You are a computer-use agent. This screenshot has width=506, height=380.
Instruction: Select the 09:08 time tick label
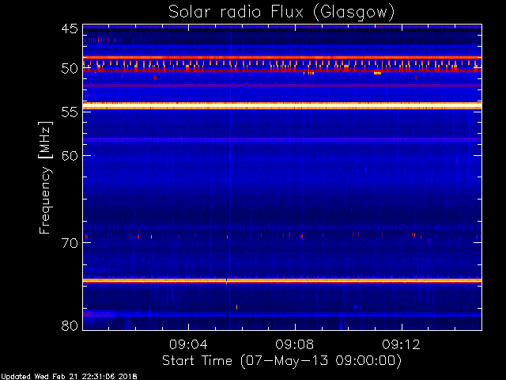pyautogui.click(x=295, y=345)
